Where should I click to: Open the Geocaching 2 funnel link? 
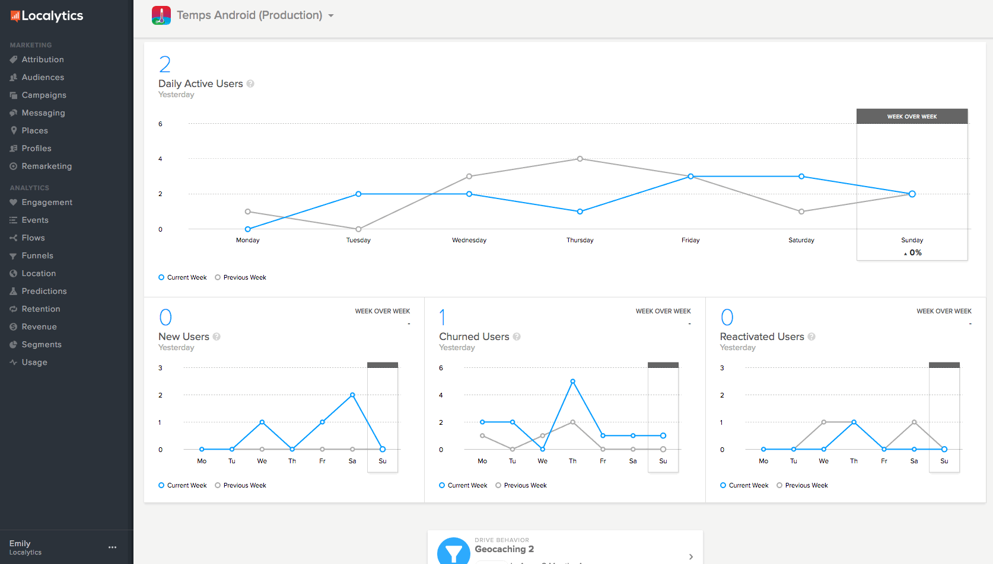pyautogui.click(x=504, y=549)
